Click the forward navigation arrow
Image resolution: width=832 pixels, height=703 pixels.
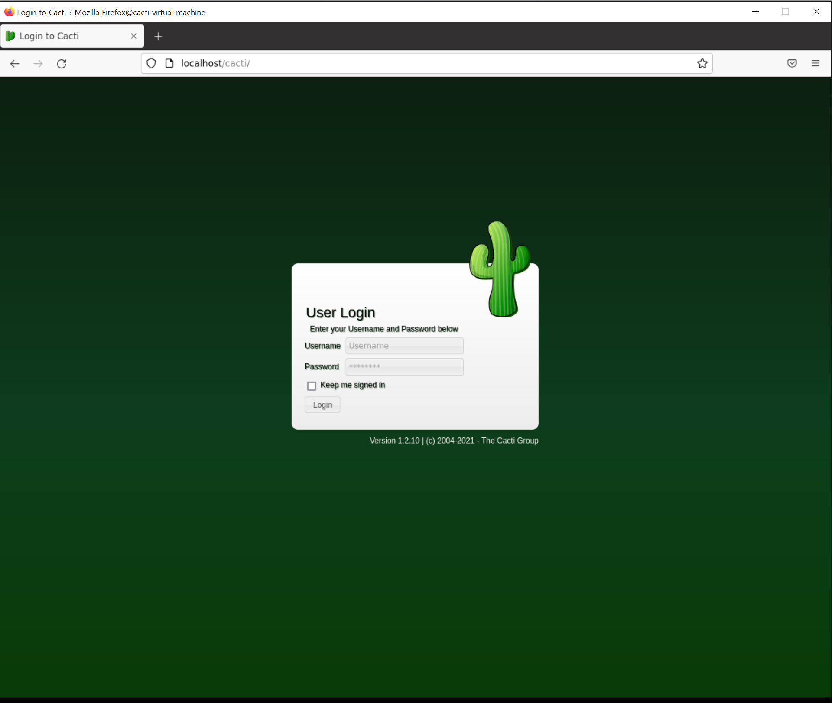(x=38, y=64)
